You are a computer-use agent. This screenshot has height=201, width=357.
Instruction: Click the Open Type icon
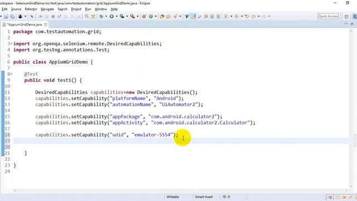[162, 16]
